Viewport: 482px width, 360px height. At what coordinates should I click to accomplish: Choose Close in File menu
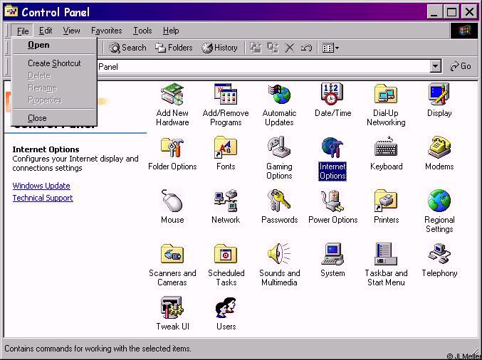[54, 118]
